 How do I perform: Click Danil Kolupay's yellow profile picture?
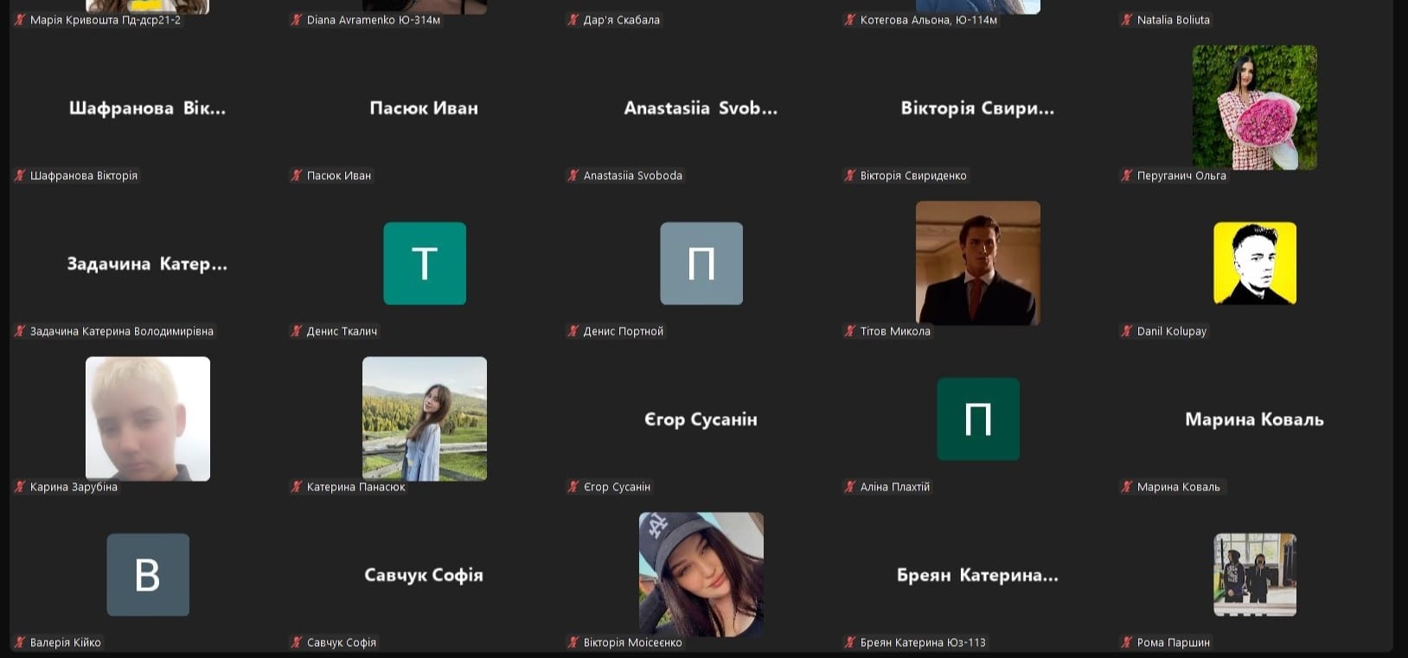(1254, 264)
